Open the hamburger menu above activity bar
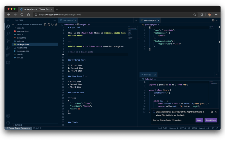225x141 pixels. click(x=8, y=20)
